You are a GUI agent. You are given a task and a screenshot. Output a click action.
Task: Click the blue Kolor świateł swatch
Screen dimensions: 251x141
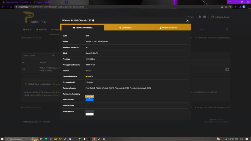[x=90, y=100]
